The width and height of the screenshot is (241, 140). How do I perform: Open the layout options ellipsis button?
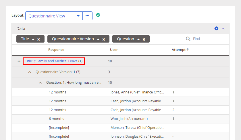point(87,16)
